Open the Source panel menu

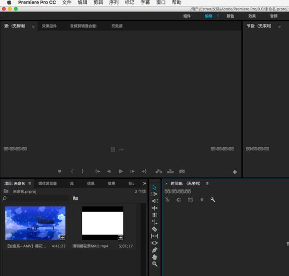(x=33, y=26)
